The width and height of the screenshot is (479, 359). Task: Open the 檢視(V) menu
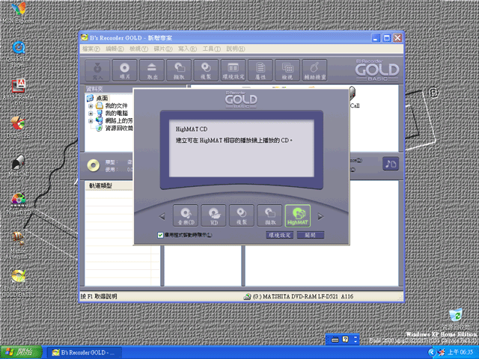(x=138, y=49)
